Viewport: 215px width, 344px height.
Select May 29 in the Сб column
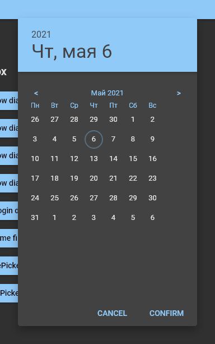[x=133, y=198]
